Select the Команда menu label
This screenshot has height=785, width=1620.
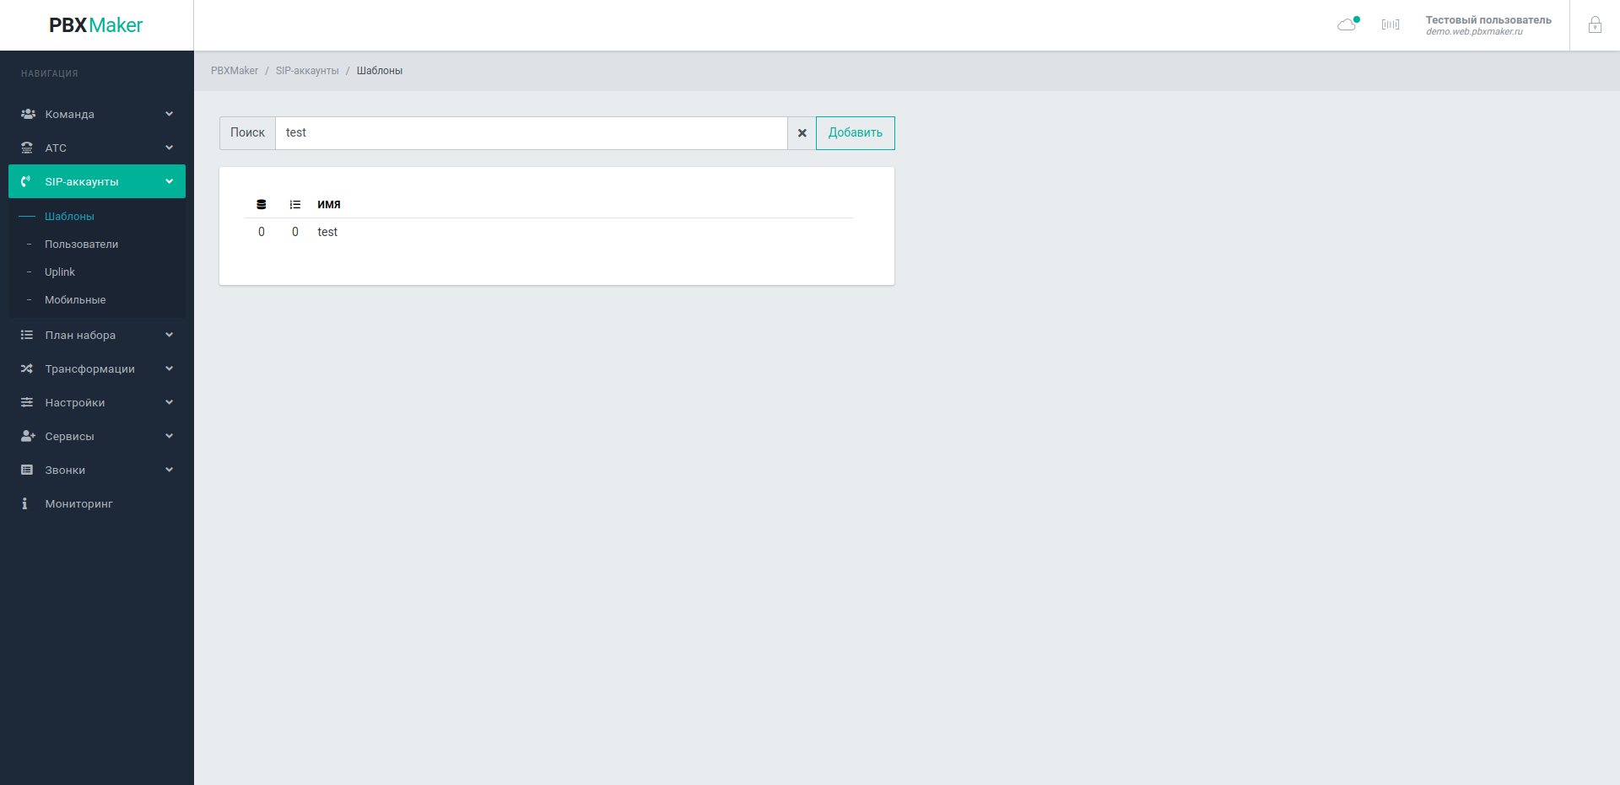point(69,115)
